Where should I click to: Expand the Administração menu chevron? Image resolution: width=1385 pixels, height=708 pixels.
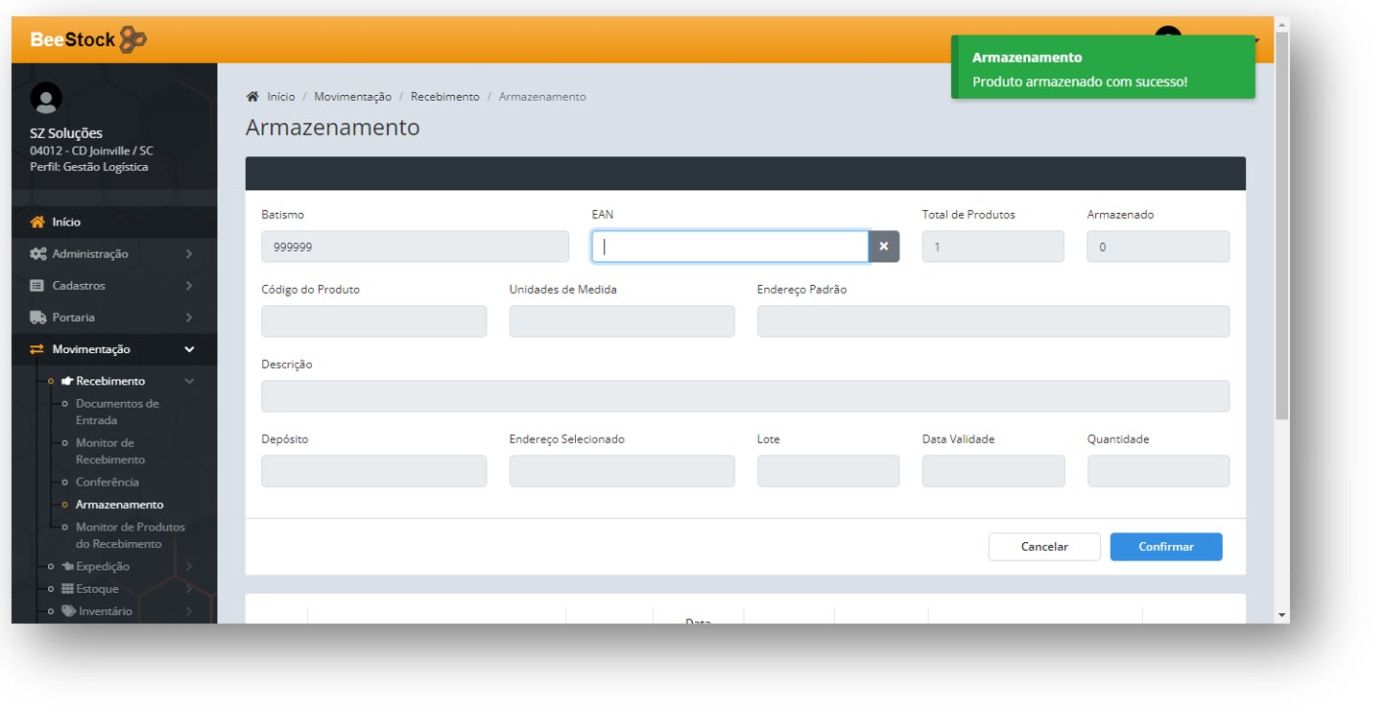(x=189, y=254)
